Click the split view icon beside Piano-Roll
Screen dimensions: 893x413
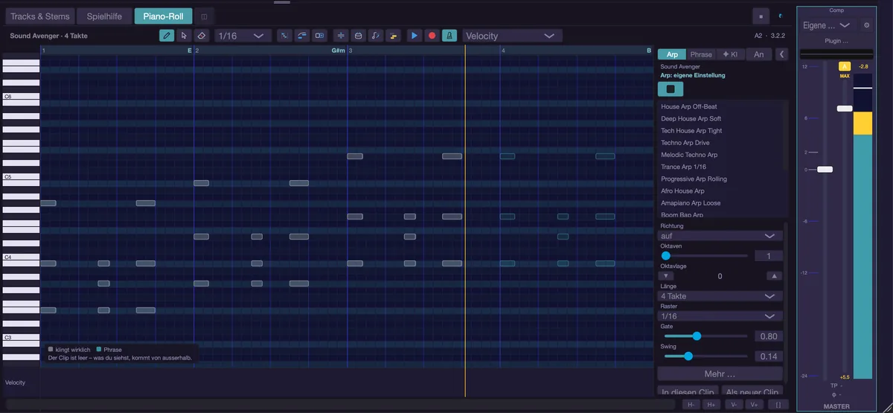pos(205,16)
